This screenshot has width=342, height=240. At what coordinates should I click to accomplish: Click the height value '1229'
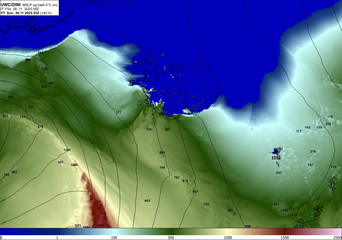pyautogui.click(x=67, y=150)
